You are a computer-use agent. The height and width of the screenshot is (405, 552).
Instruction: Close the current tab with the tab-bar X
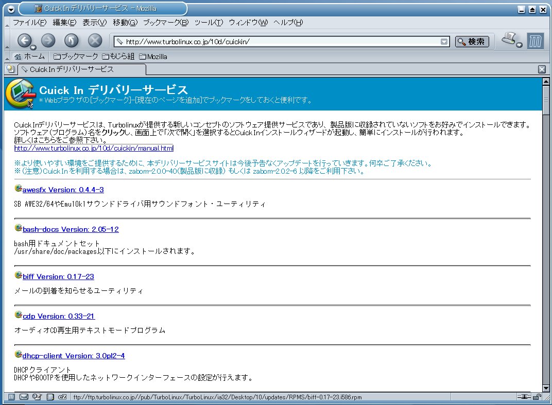pos(542,69)
